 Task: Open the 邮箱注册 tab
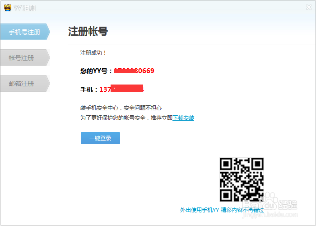point(25,83)
